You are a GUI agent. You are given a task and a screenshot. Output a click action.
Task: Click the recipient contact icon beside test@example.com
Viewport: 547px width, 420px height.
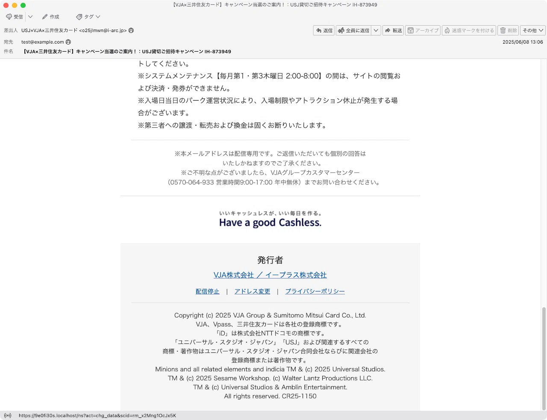[68, 42]
